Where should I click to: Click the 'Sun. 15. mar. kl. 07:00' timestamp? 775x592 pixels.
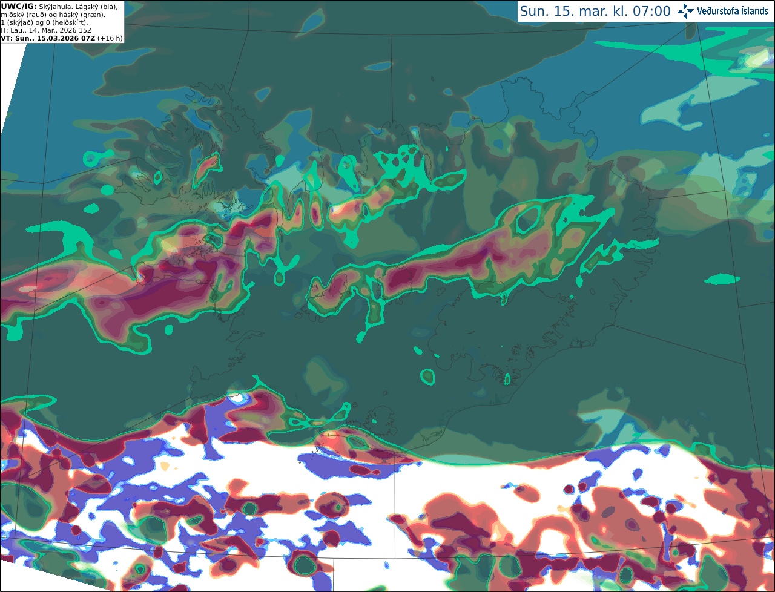coord(595,11)
